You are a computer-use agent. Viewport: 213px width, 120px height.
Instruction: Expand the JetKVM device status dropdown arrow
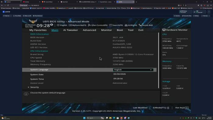209,12
